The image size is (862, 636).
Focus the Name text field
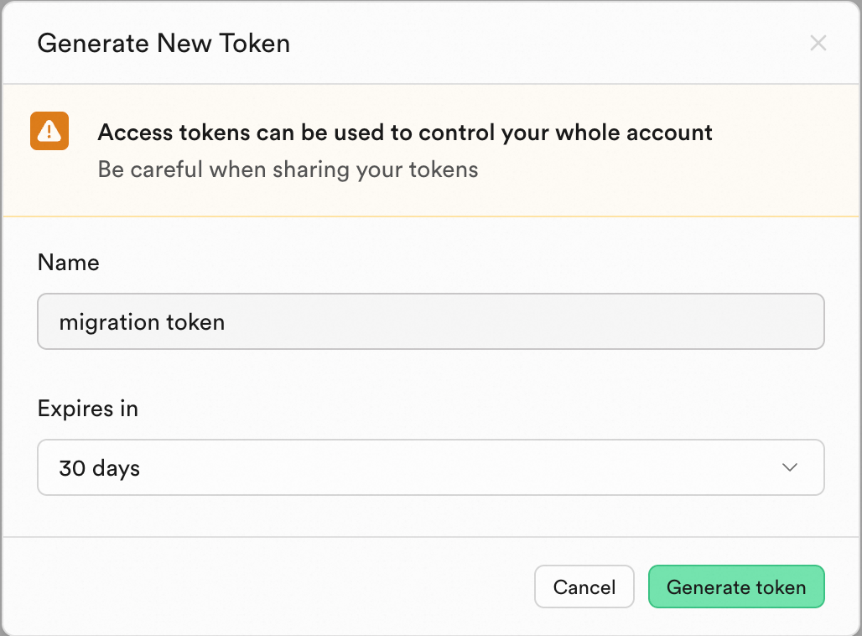[x=430, y=321]
